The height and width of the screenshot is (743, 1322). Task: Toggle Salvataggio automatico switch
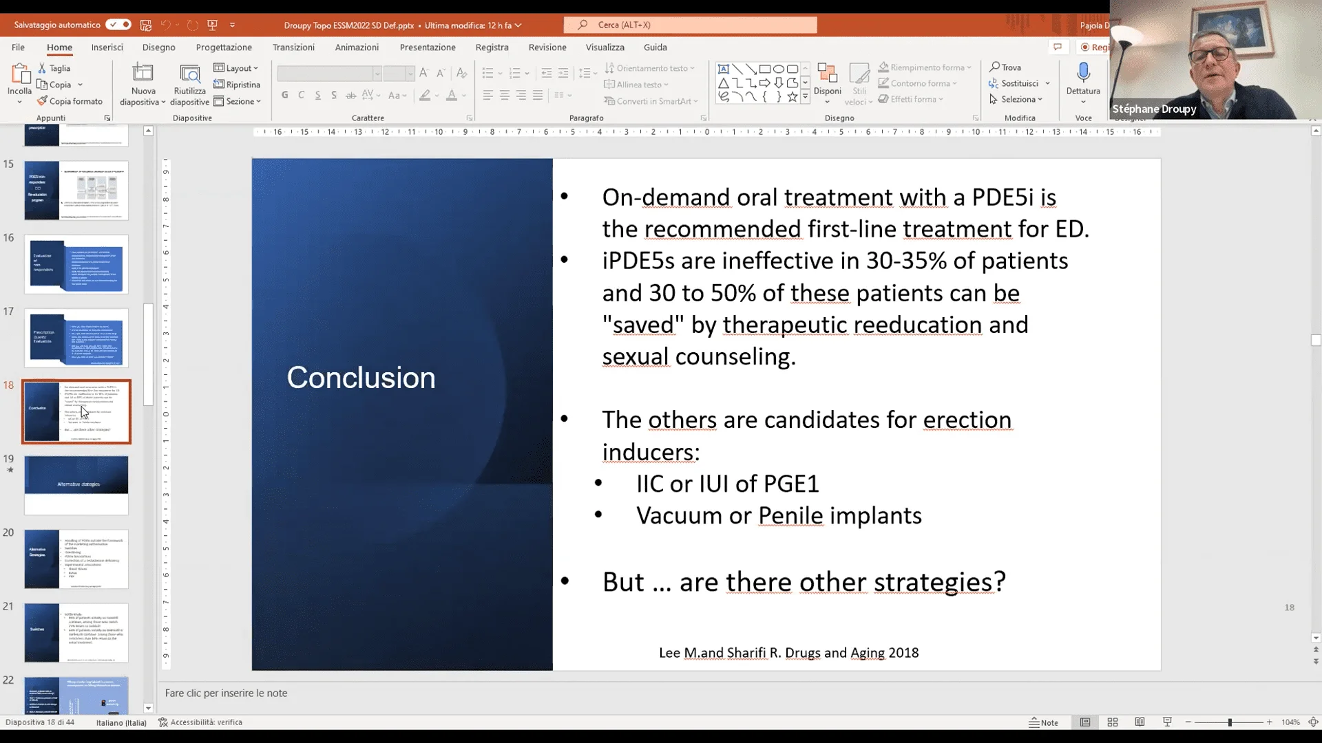click(x=118, y=25)
